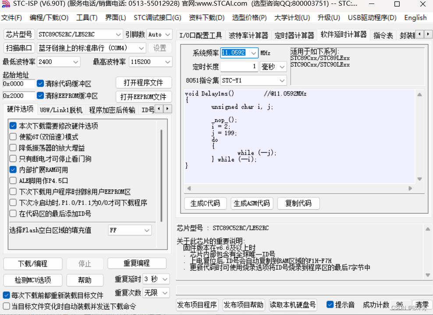Click code area scroll right arrow
The image size is (433, 315).
point(410,188)
